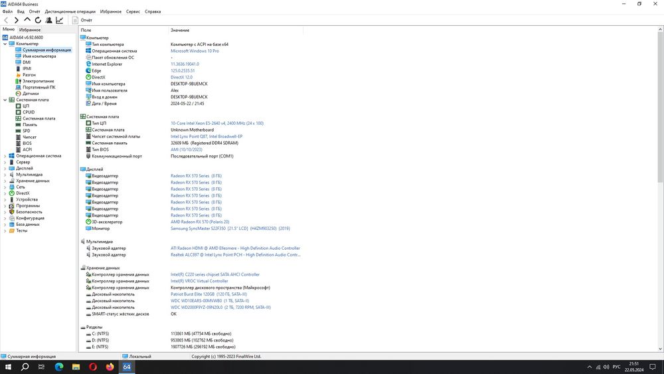Open the Windows Start menu
Image resolution: width=664 pixels, height=374 pixels.
point(8,367)
